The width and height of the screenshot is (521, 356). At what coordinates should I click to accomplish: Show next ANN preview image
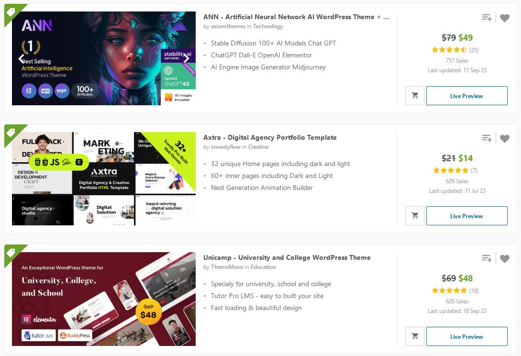pyautogui.click(x=186, y=58)
